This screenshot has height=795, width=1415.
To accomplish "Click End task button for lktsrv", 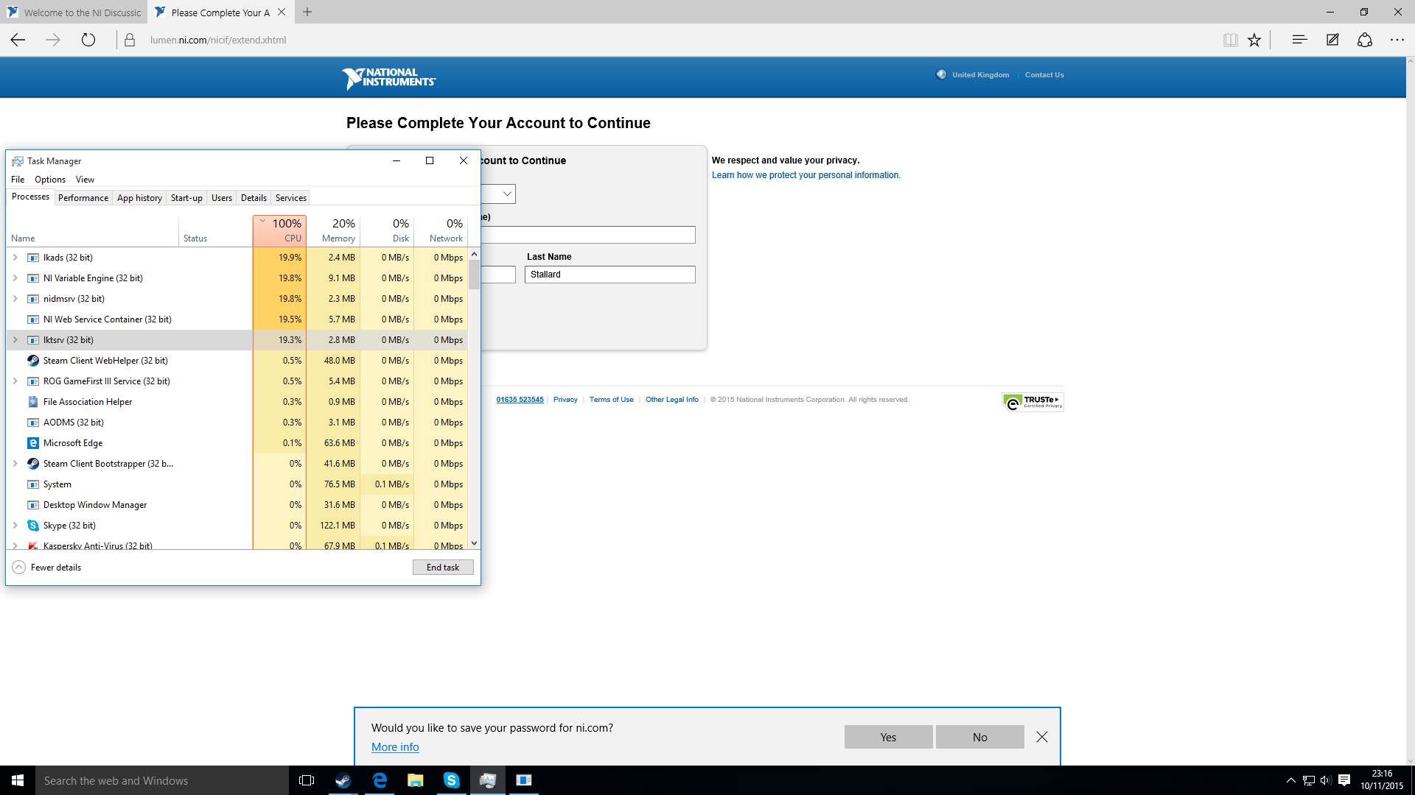I will click(x=442, y=567).
